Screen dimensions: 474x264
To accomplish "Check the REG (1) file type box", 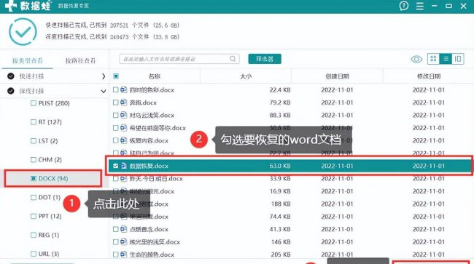I will (x=34, y=235).
